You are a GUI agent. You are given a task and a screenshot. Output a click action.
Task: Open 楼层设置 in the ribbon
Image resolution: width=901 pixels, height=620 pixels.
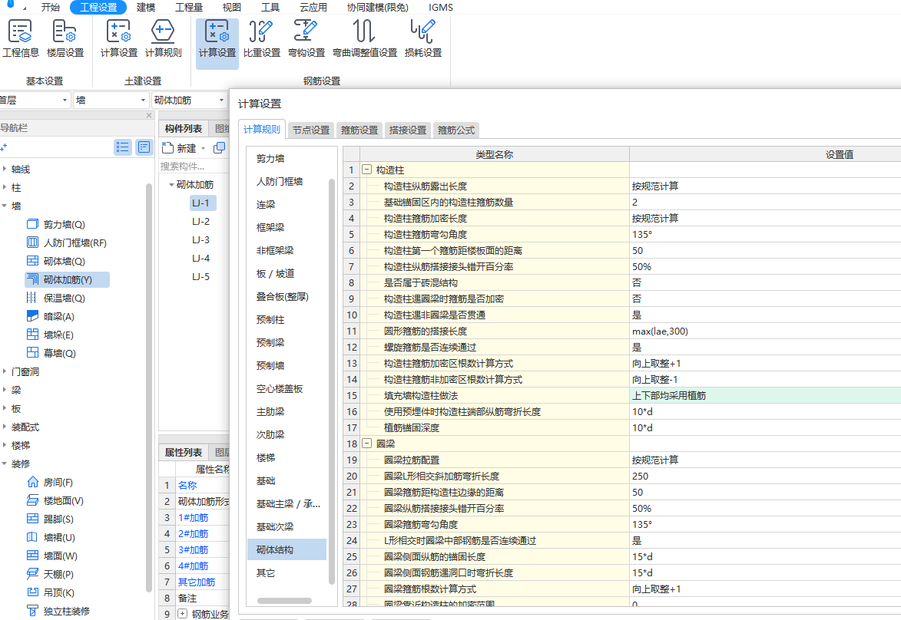(65, 38)
